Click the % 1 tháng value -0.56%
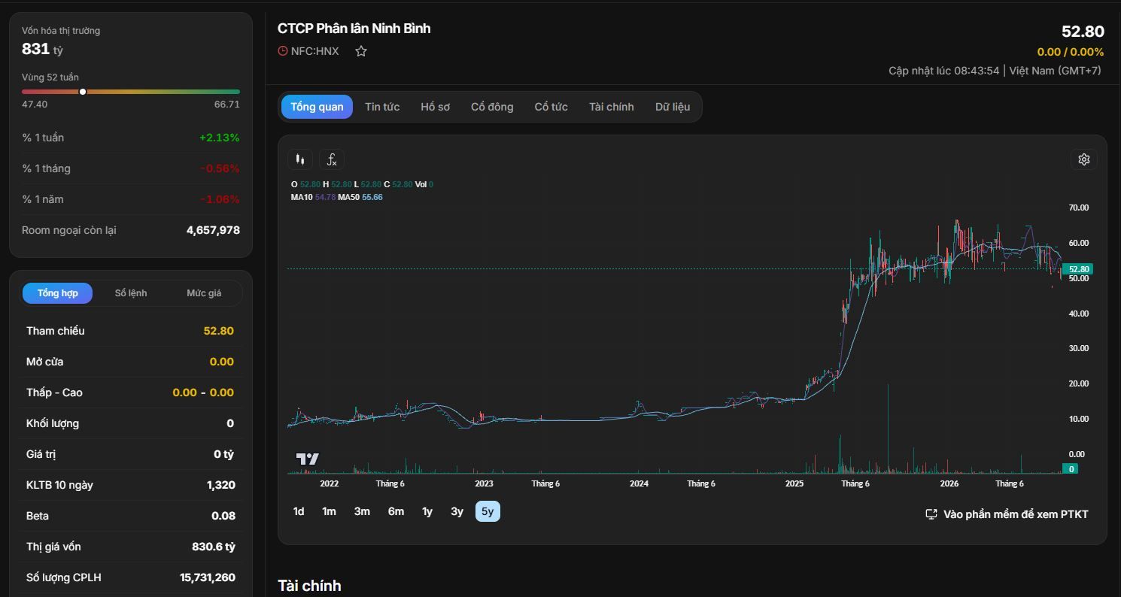 pyautogui.click(x=220, y=168)
